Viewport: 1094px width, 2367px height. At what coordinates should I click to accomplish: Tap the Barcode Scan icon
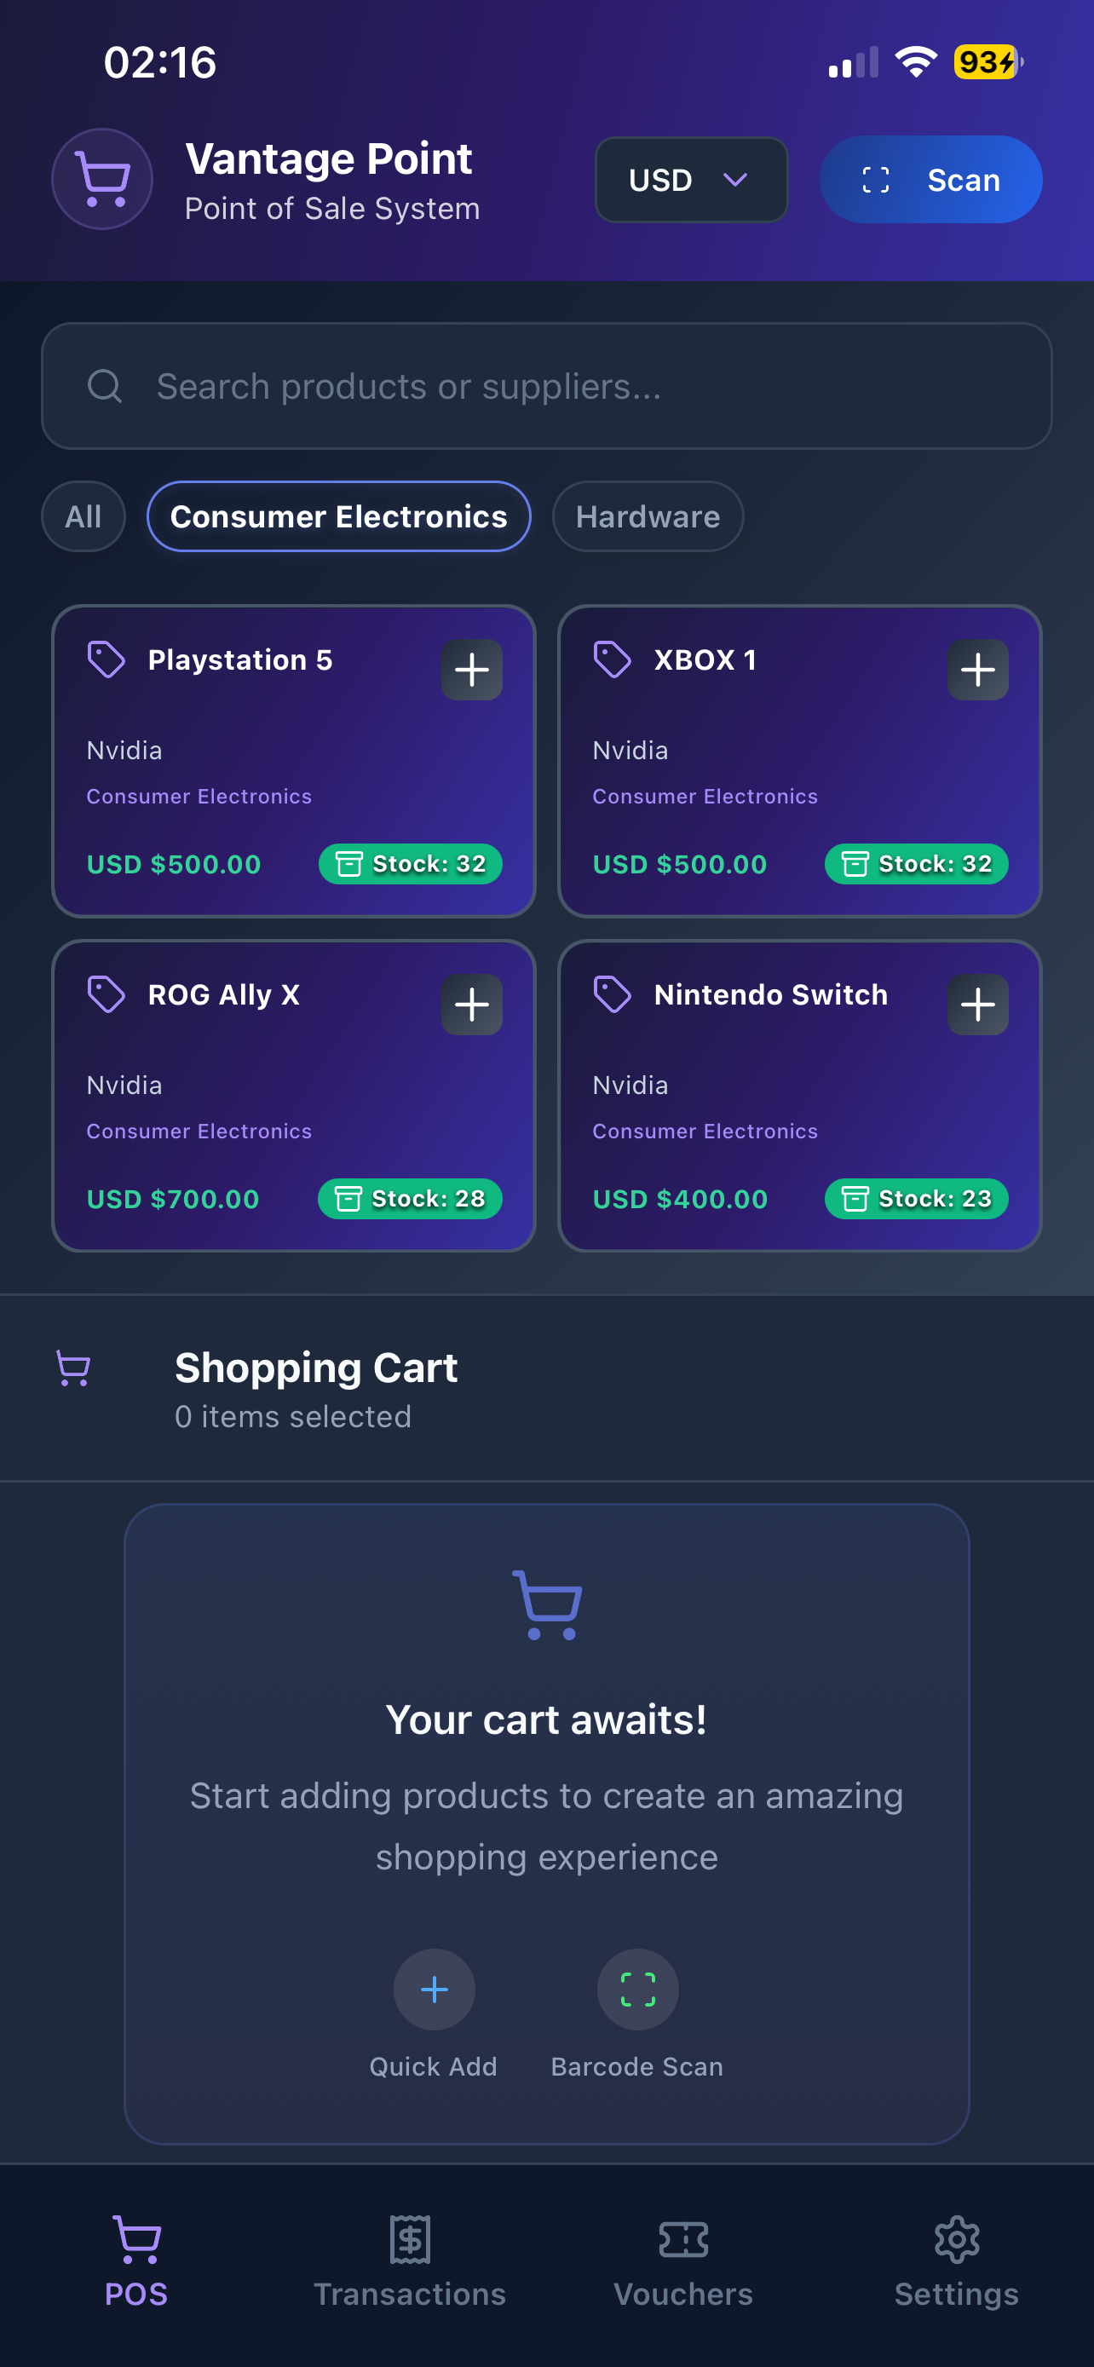click(x=637, y=1990)
